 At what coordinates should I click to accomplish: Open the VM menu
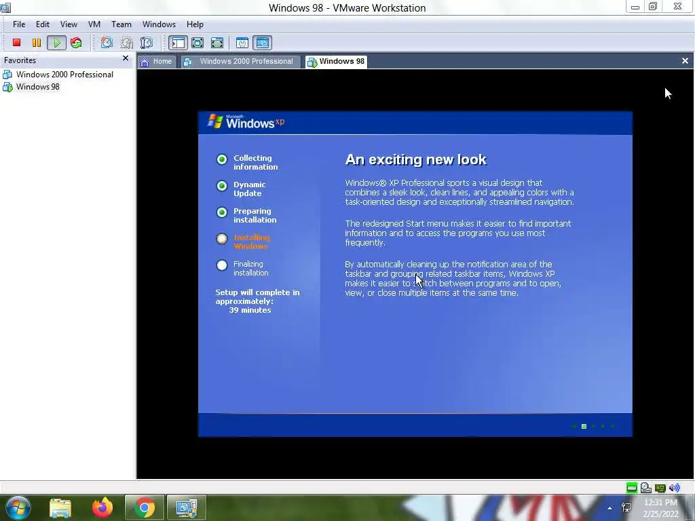click(x=94, y=24)
